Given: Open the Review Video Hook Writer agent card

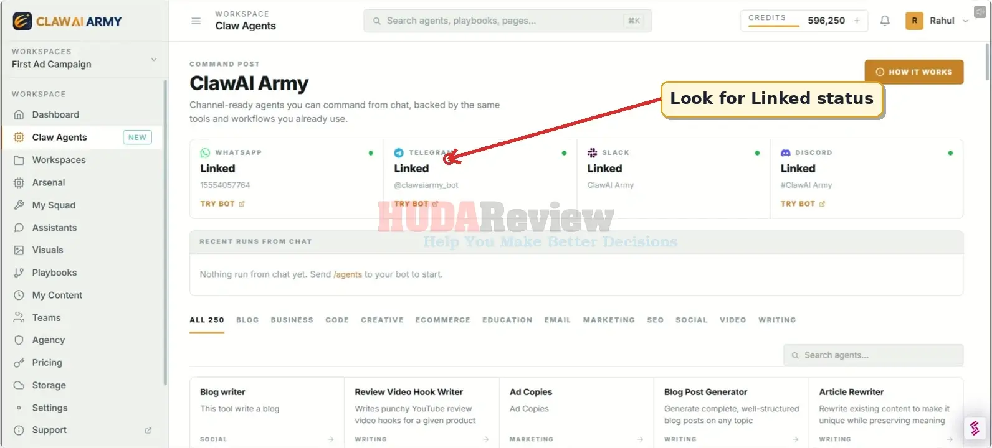Looking at the screenshot, I should 422,413.
